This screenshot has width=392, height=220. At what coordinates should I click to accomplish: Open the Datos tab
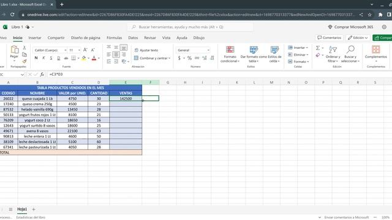tap(133, 38)
